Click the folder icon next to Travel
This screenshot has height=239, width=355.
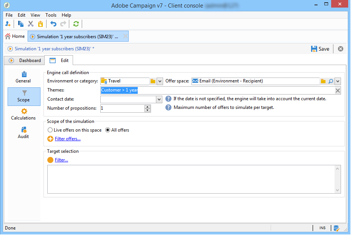(x=153, y=81)
